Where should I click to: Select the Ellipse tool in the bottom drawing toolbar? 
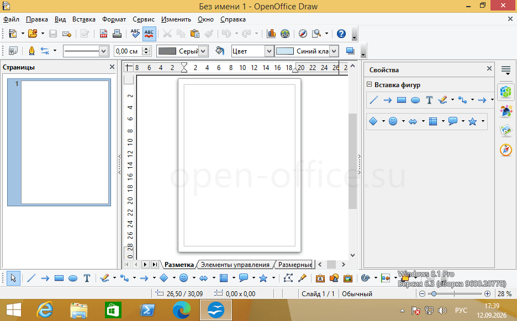pos(73,278)
